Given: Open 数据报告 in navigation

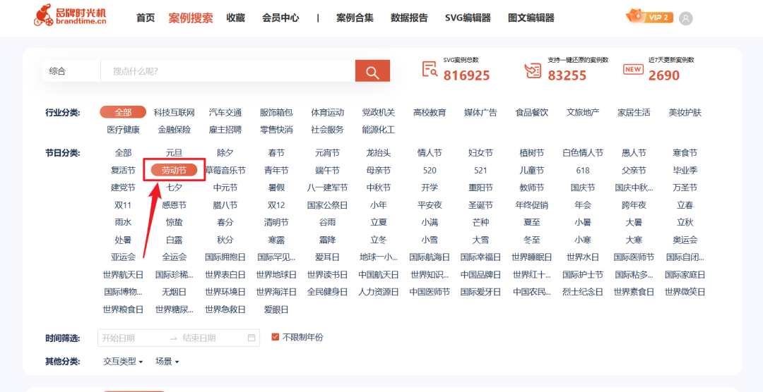Looking at the screenshot, I should (409, 18).
